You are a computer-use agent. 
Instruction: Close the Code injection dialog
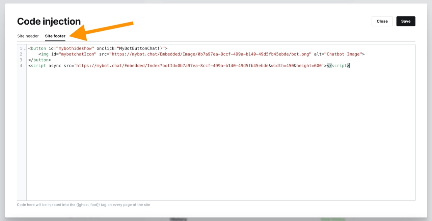(382, 21)
